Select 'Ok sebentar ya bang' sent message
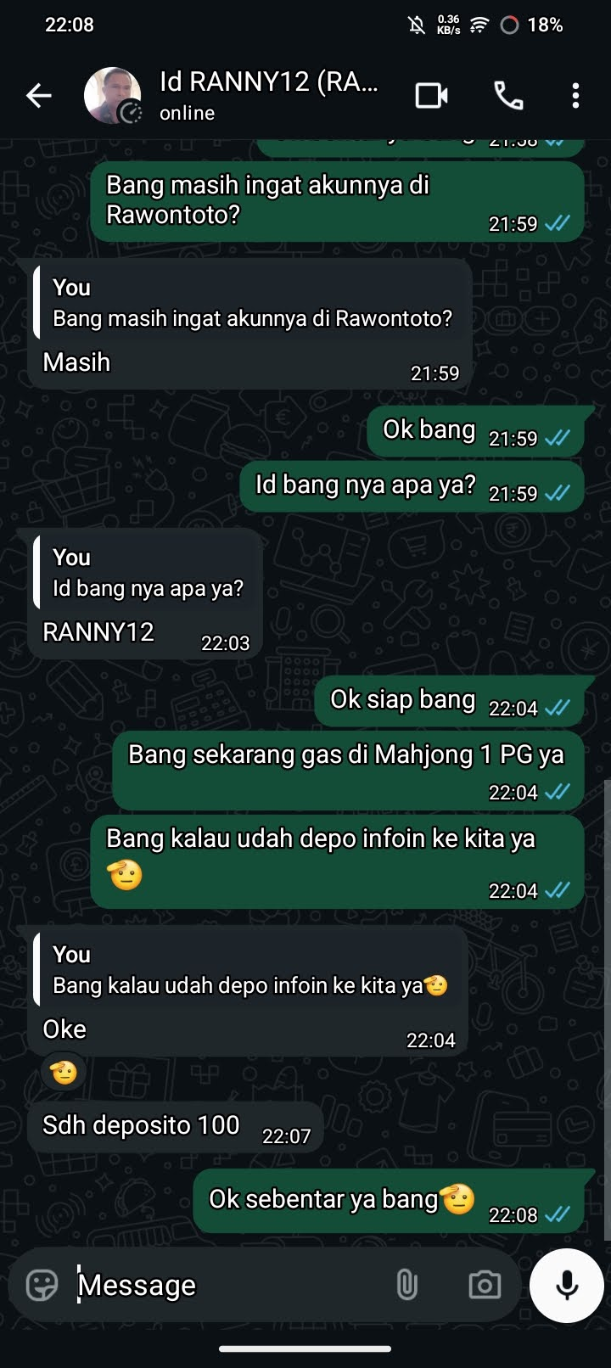Screen dimensions: 611x1368 tap(389, 1201)
